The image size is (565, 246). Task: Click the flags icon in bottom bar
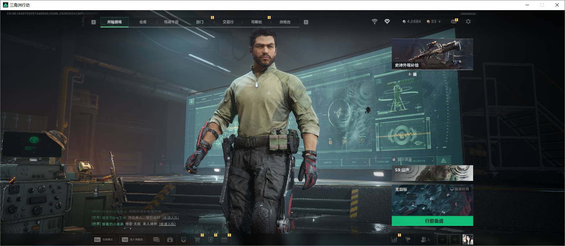(408, 240)
